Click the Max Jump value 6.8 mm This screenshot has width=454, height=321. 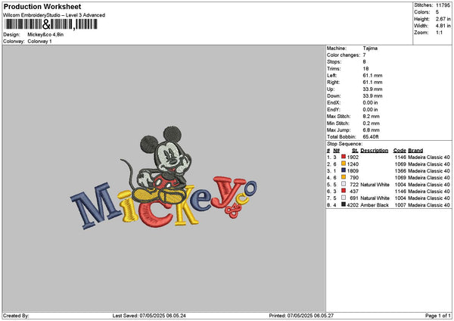click(372, 130)
